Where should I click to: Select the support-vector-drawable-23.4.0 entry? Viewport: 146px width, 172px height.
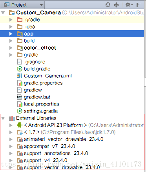point(62,167)
